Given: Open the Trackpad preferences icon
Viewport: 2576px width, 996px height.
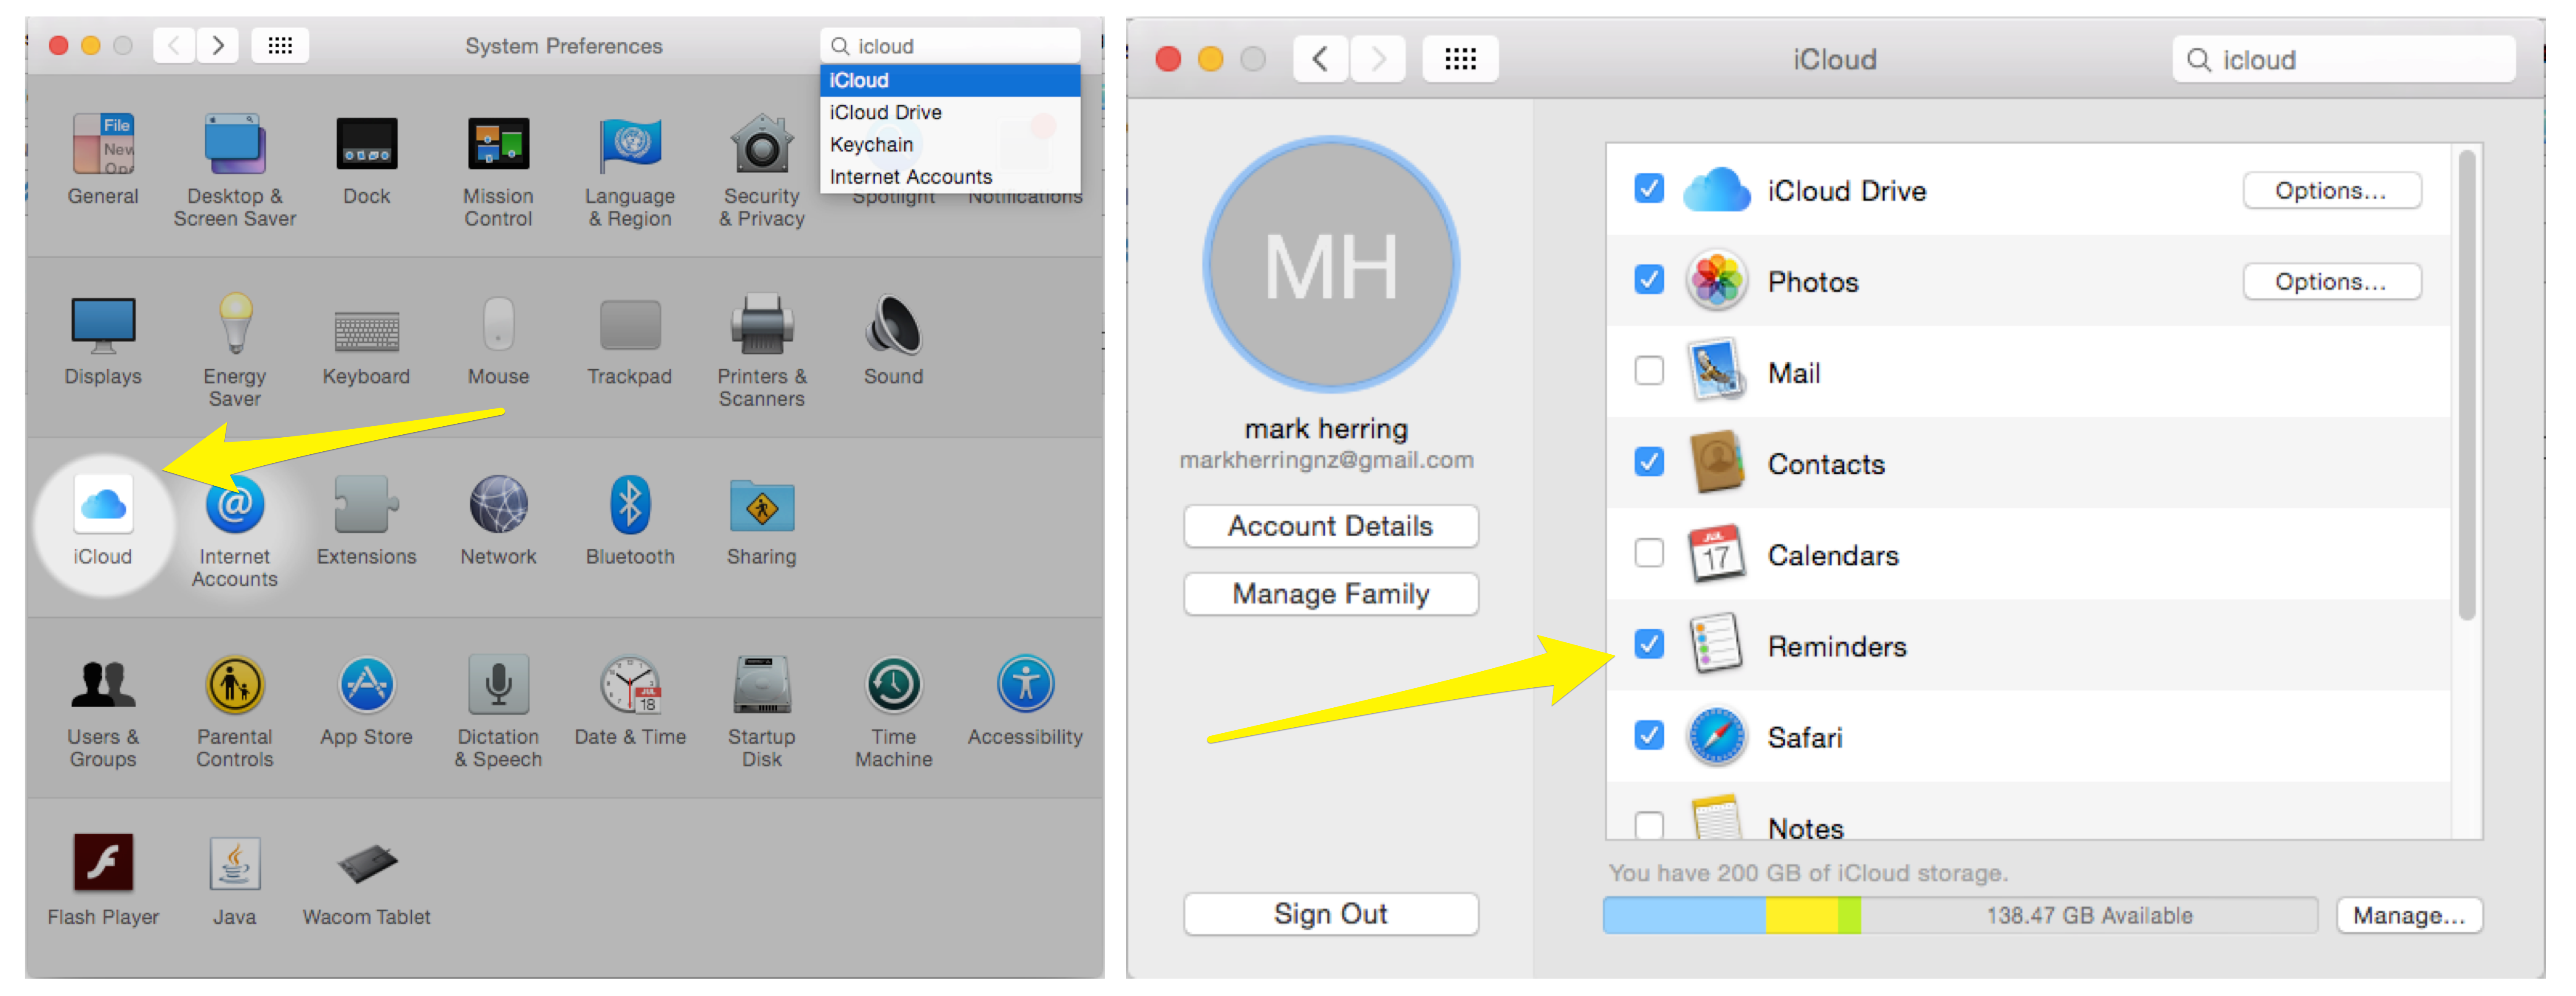Looking at the screenshot, I should pos(630,326).
